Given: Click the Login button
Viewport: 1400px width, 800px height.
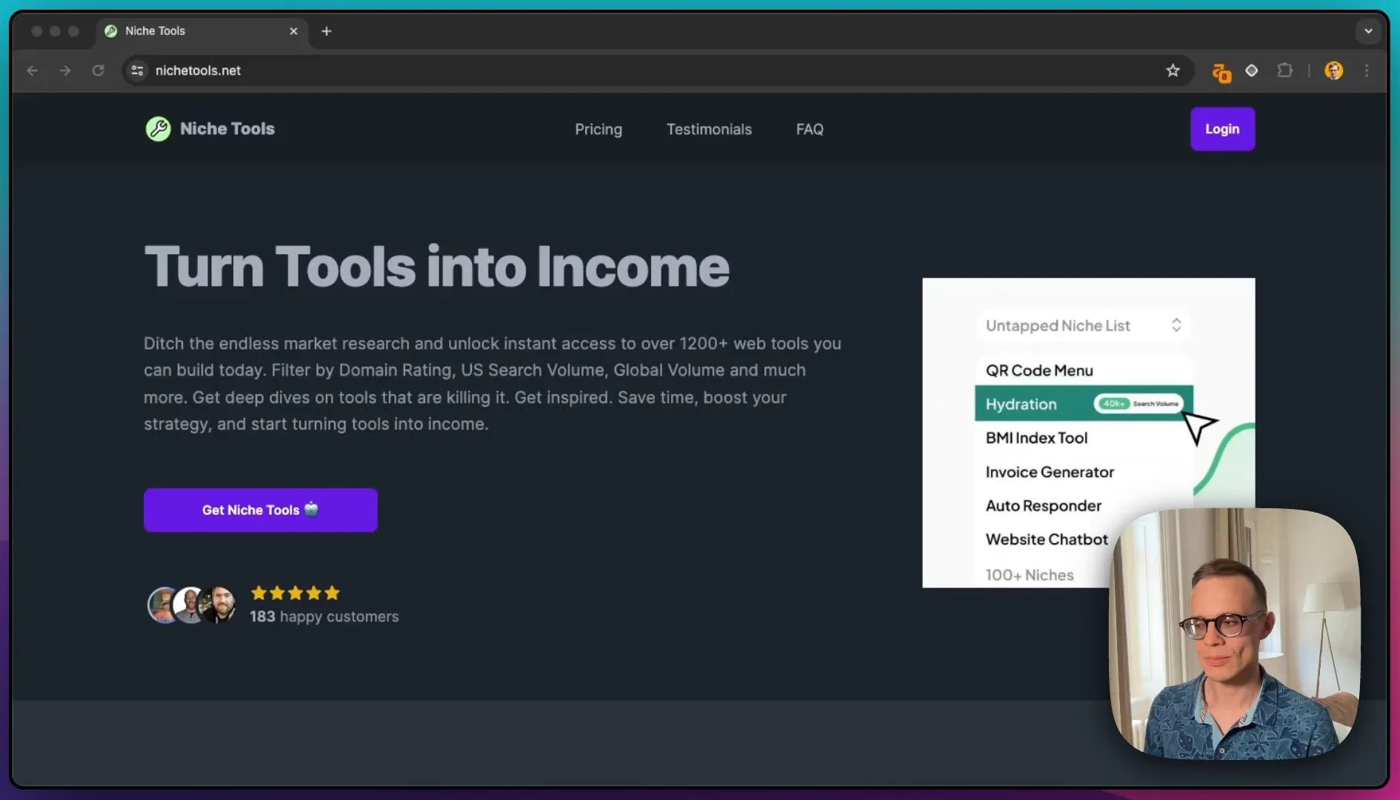Looking at the screenshot, I should 1222,129.
